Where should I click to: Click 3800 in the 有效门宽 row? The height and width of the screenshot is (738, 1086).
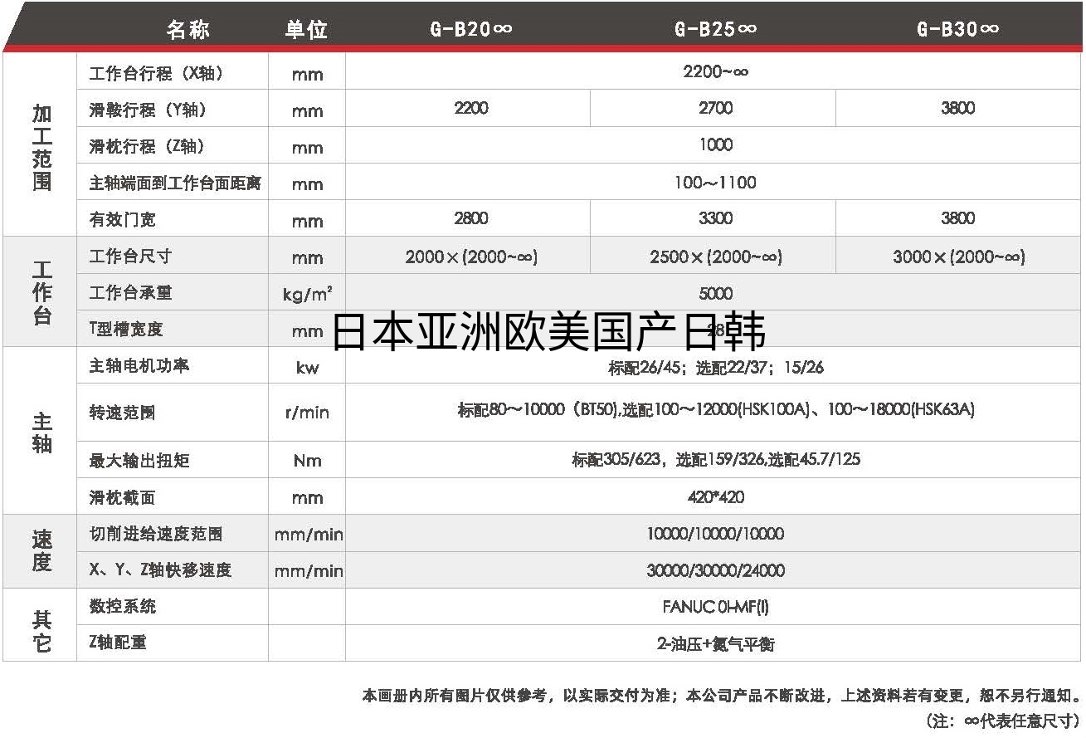coord(957,218)
